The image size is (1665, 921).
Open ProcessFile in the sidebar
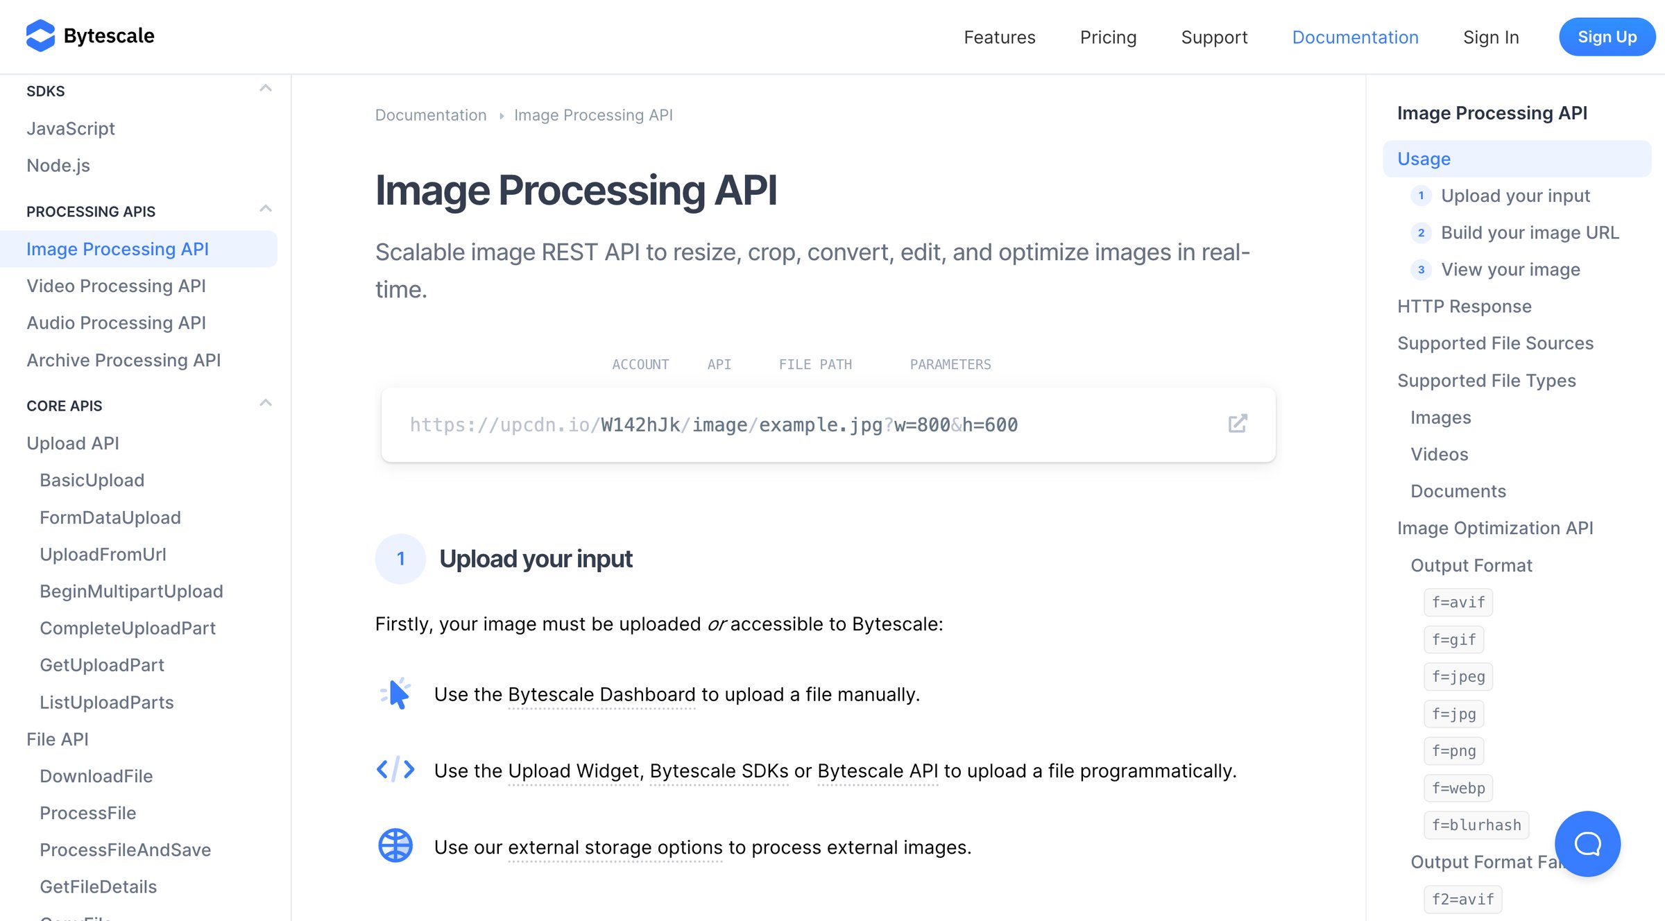(x=87, y=813)
